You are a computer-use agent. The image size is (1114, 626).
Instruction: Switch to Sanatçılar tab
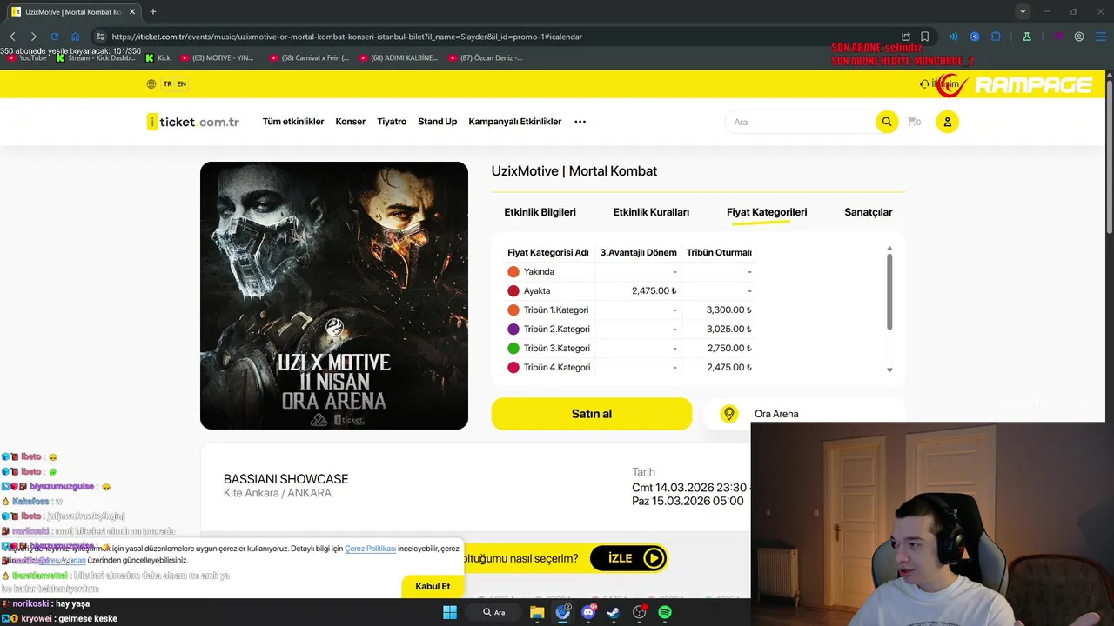point(869,212)
